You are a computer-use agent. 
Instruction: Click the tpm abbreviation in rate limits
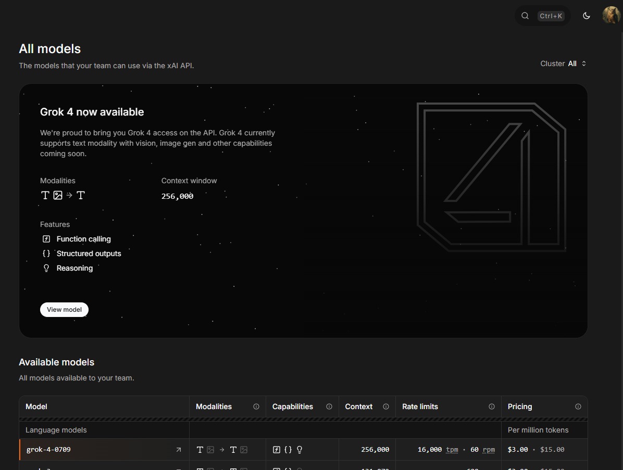coord(452,450)
